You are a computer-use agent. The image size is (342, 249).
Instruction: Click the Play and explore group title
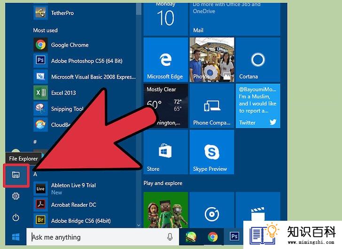click(x=163, y=183)
